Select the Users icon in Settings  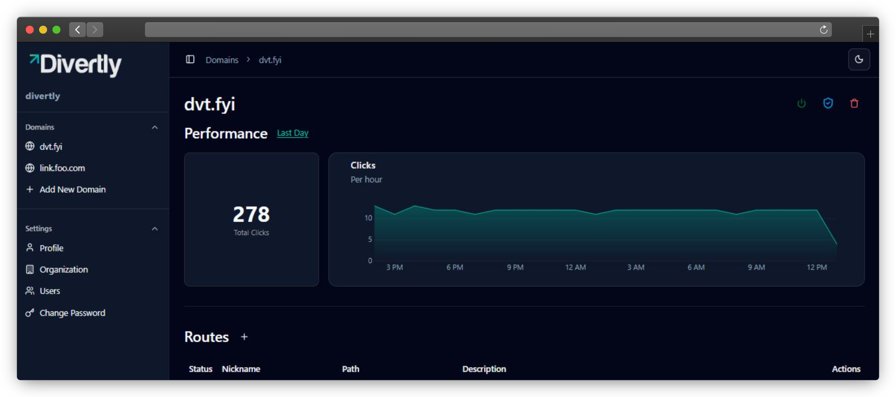pyautogui.click(x=29, y=291)
